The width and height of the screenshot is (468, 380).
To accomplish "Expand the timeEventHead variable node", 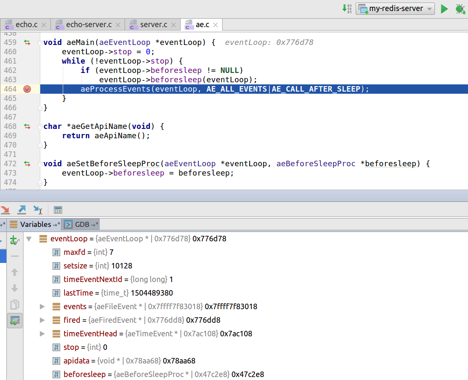I will [42, 334].
